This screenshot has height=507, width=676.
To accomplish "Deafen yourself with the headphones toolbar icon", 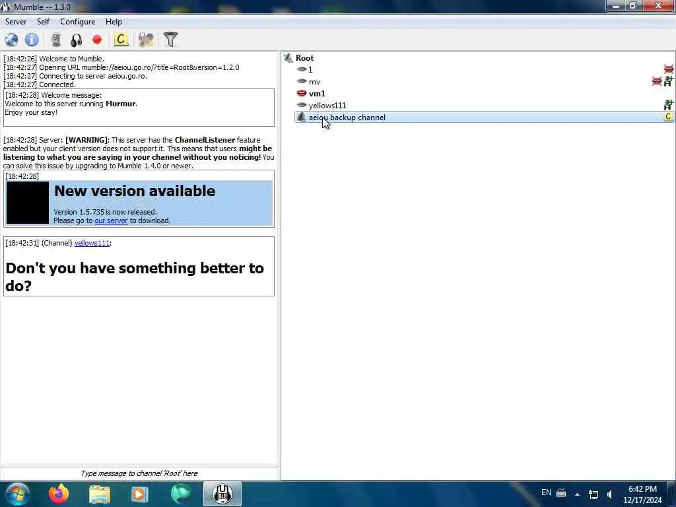I will pyautogui.click(x=77, y=40).
